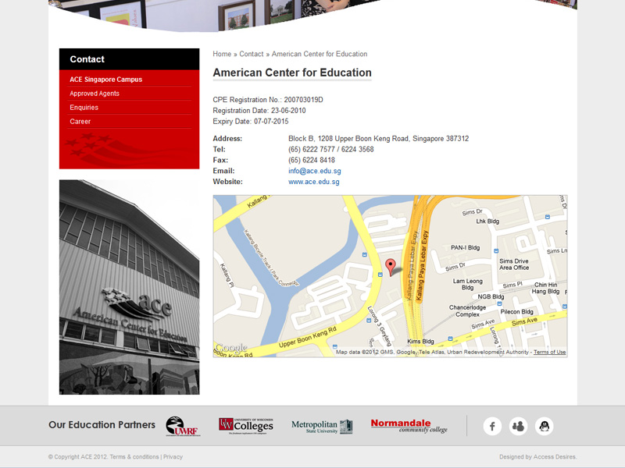Viewport: 625px width, 468px height.
Task: Click the bus stop icon beside PAN-I Bldg
Action: point(496,251)
